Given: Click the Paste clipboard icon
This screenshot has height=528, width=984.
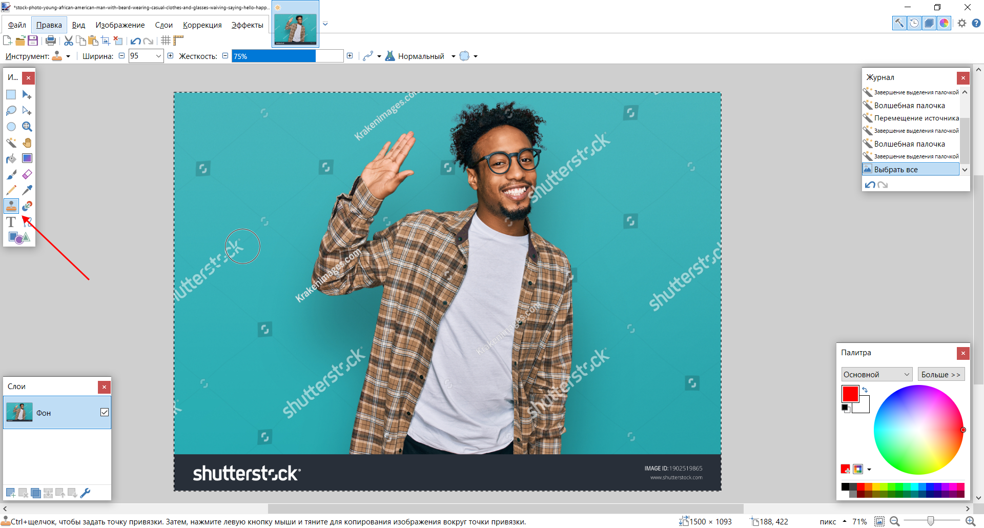Looking at the screenshot, I should point(93,40).
